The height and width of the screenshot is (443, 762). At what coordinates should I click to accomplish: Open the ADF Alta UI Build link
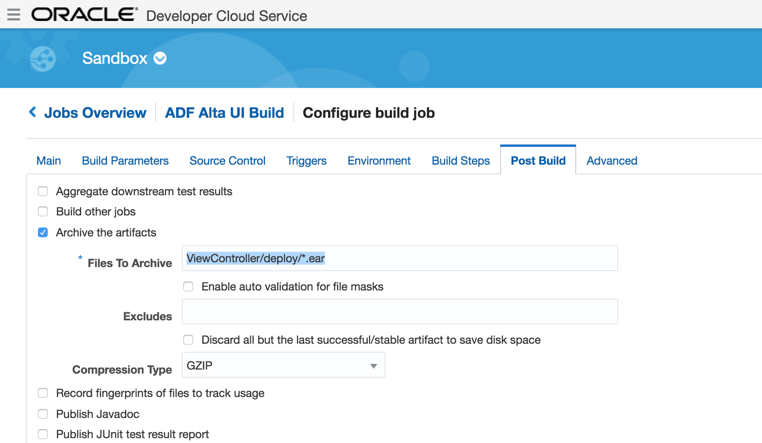224,112
